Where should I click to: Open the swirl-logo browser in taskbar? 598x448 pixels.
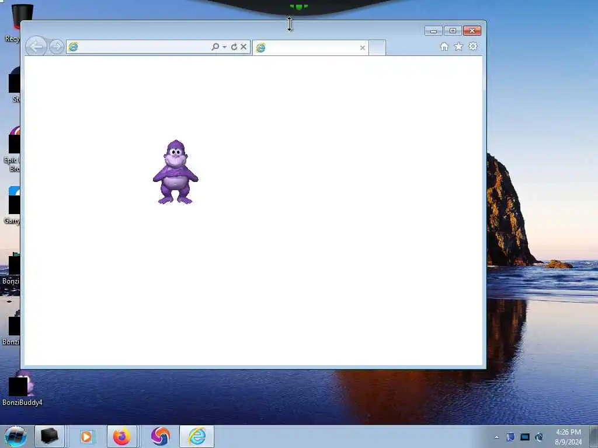pyautogui.click(x=160, y=436)
